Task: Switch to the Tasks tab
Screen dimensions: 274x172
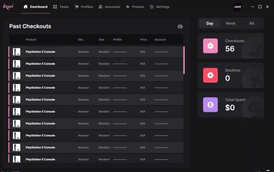Action: point(61,7)
